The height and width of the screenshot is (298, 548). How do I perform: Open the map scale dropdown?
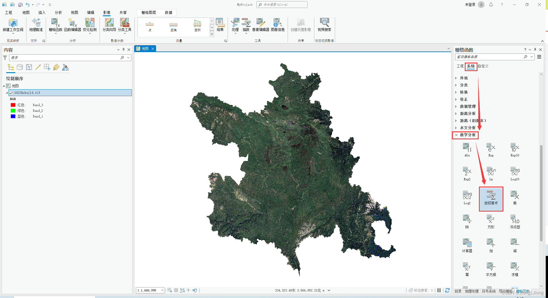point(162,290)
